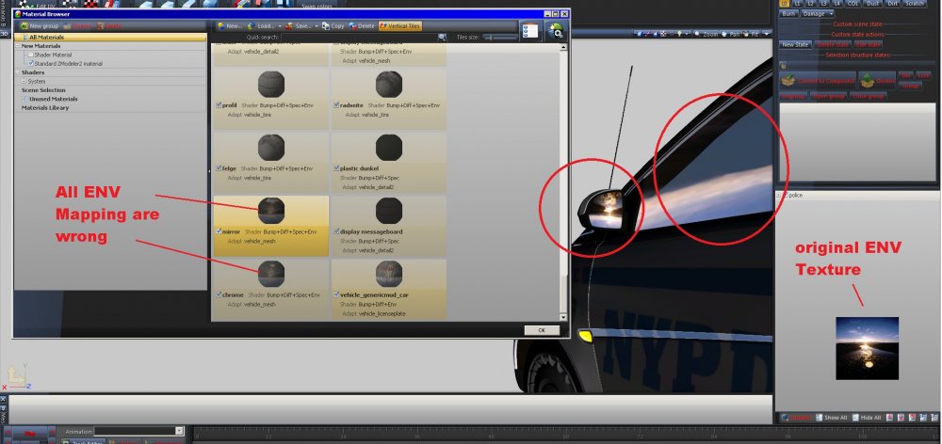Image resolution: width=942 pixels, height=444 pixels.
Task: Open the Save button dropdown arrow
Action: click(317, 26)
